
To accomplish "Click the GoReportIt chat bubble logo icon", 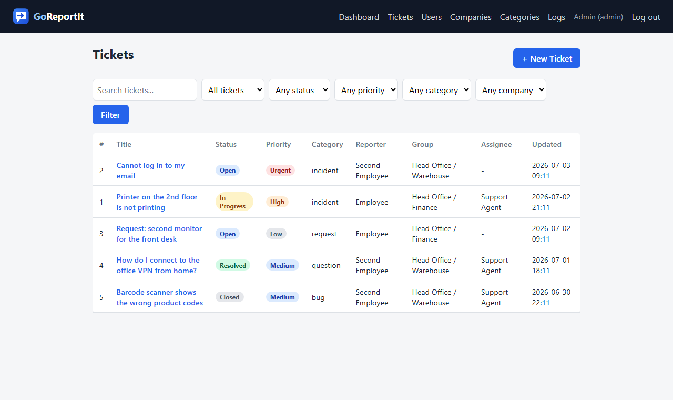I will coord(21,16).
